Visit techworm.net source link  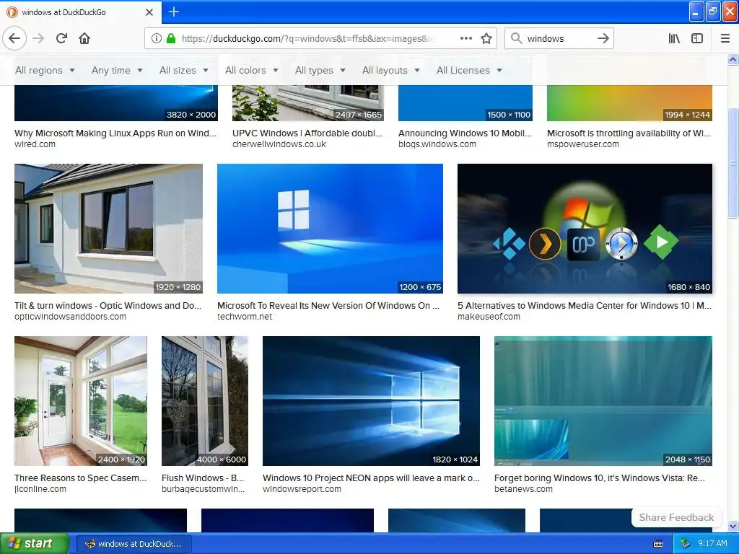pyautogui.click(x=245, y=317)
